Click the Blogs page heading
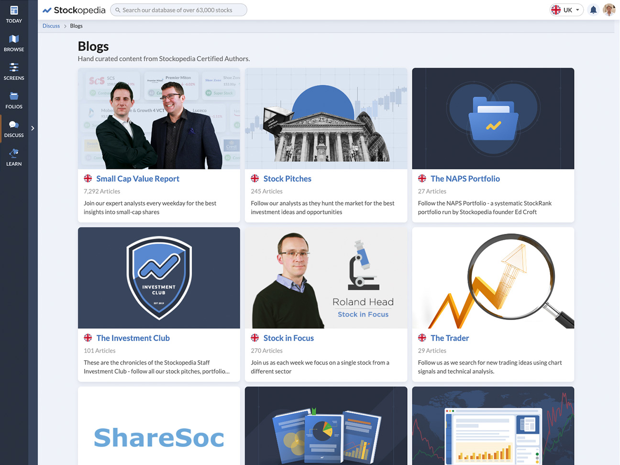This screenshot has width=620, height=465. click(93, 46)
